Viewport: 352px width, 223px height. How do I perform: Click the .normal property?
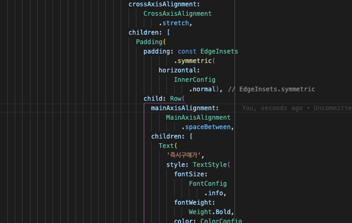[202, 89]
